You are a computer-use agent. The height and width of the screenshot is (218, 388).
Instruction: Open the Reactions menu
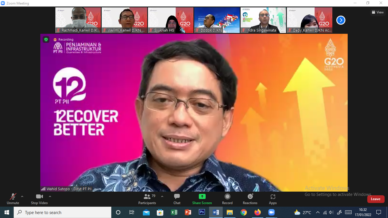[x=250, y=199]
